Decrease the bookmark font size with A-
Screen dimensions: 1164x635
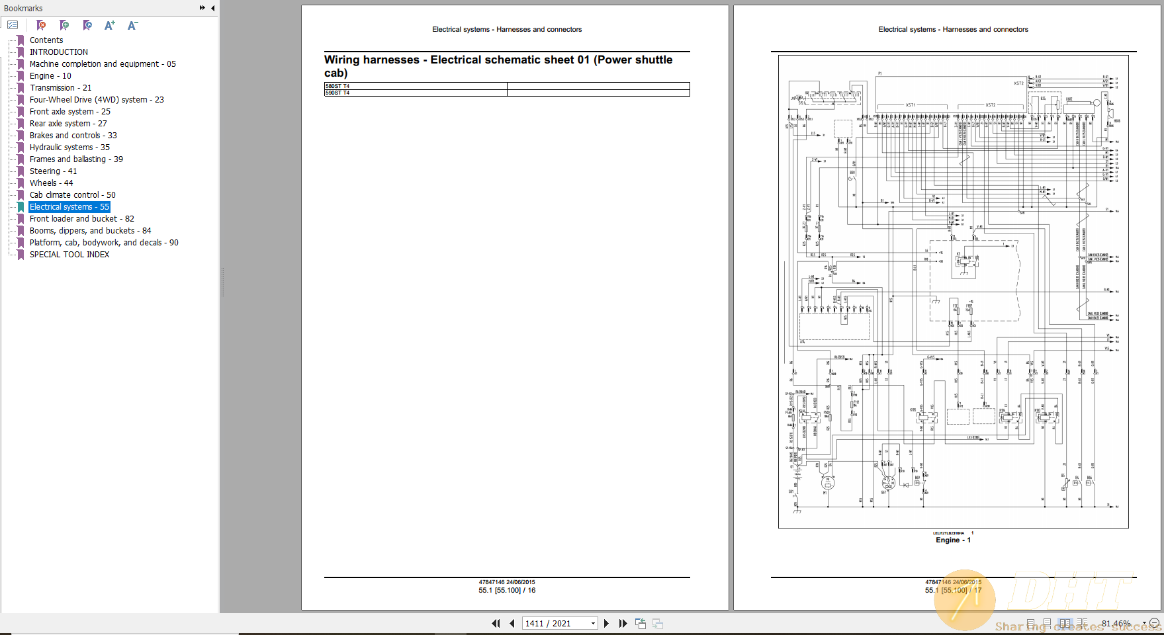(132, 24)
